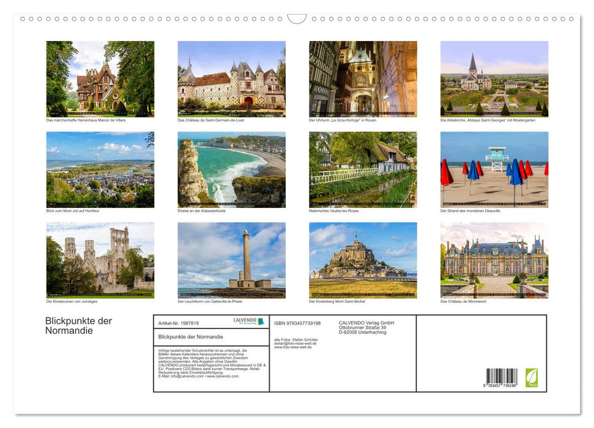Select the Abbaye Saint-Georges abbey photo
This screenshot has height=428, width=594.
point(494,79)
